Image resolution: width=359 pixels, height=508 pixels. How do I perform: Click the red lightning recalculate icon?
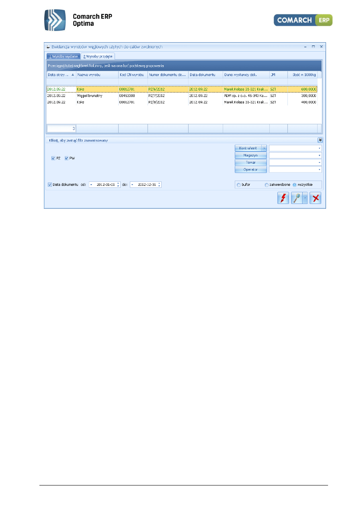pyautogui.click(x=283, y=198)
